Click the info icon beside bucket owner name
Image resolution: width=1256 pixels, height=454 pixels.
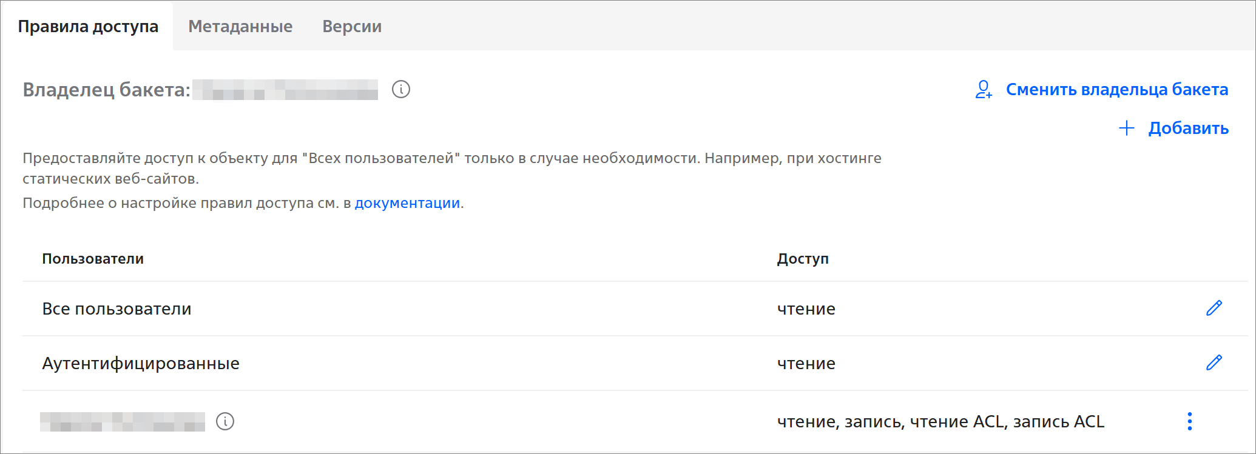(x=400, y=90)
